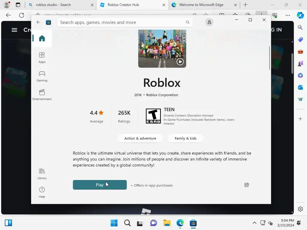The height and width of the screenshot is (230, 307).
Task: Open the Entertainment section in Store
Action: pyautogui.click(x=42, y=95)
